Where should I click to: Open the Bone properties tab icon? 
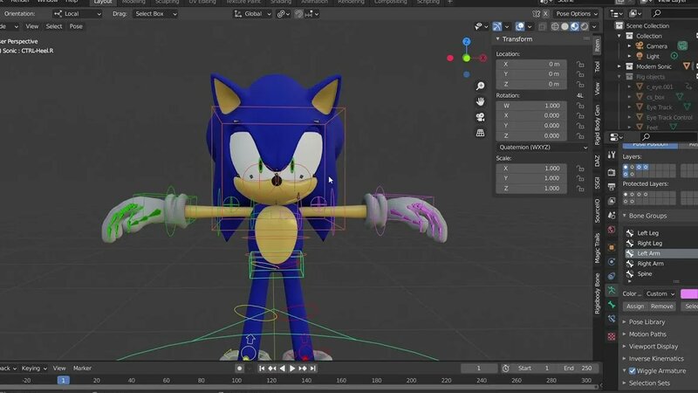(x=612, y=305)
